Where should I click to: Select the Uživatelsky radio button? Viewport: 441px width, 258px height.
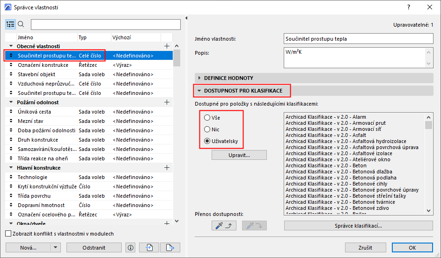(207, 141)
